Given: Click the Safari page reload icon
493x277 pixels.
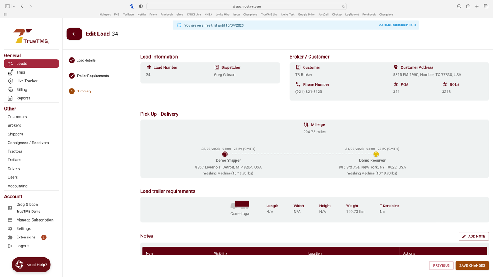Looking at the screenshot, I should (x=343, y=7).
